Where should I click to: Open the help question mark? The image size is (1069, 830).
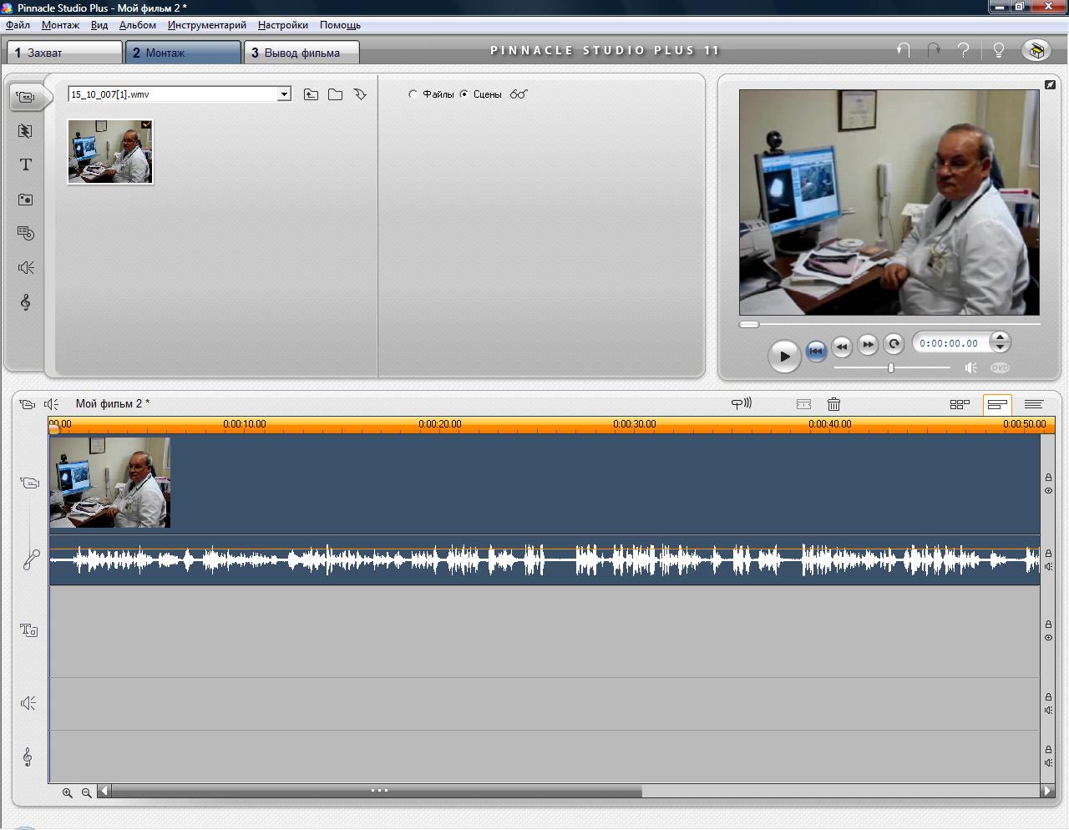coord(964,50)
